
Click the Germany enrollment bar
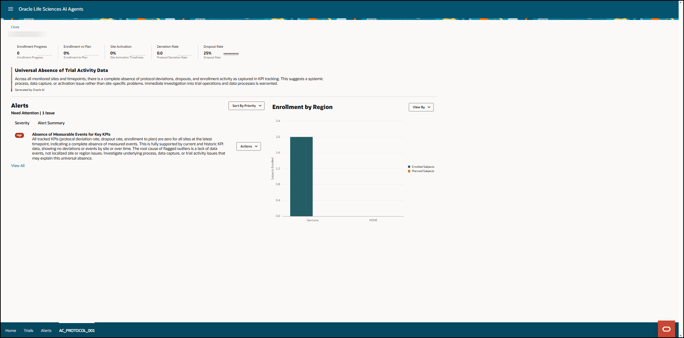[301, 176]
